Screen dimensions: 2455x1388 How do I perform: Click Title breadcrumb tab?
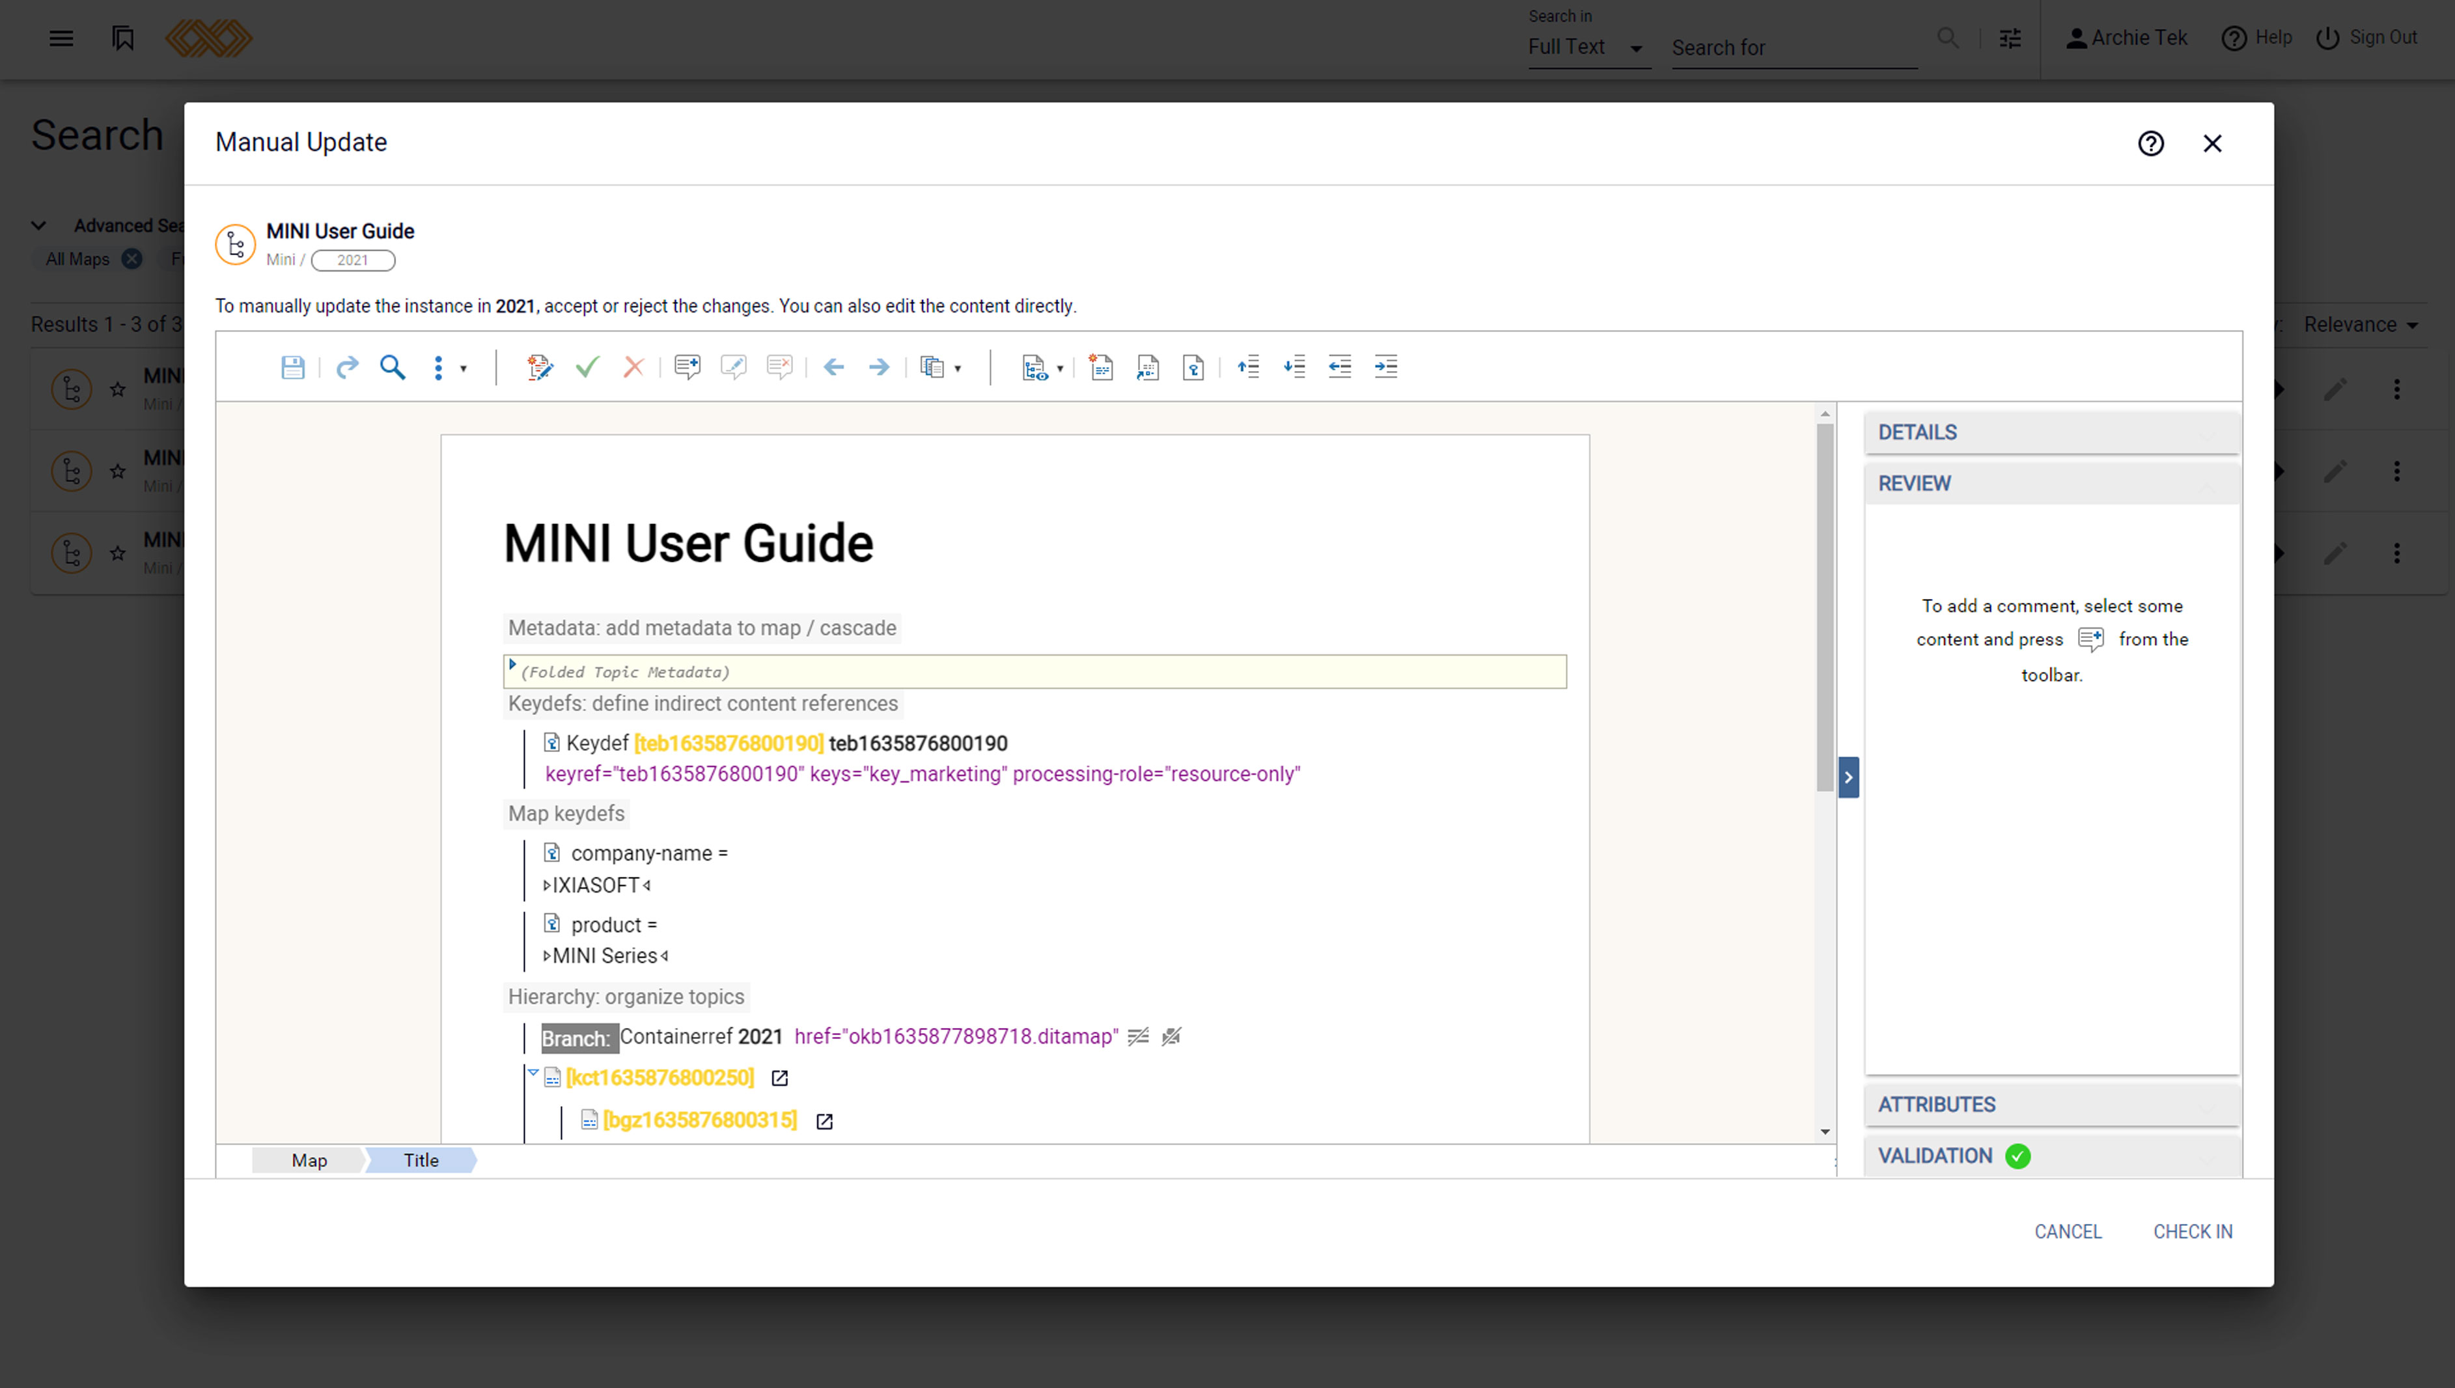pyautogui.click(x=421, y=1160)
